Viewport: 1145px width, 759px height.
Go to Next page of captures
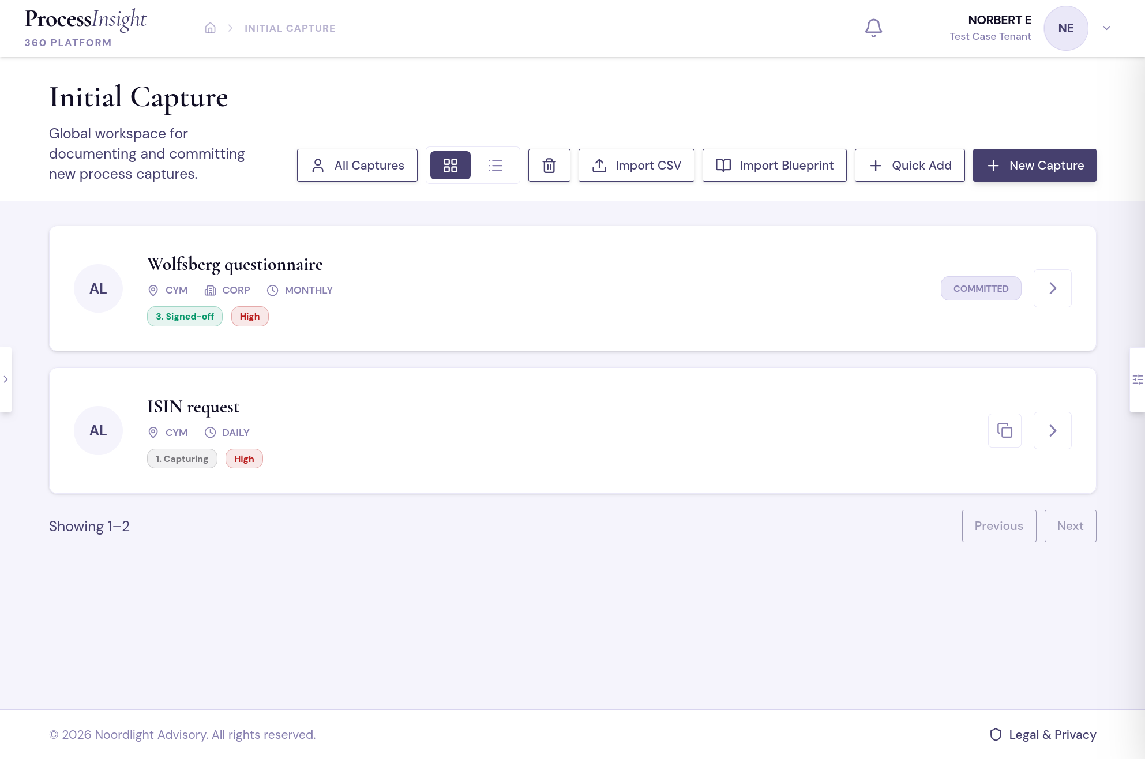tap(1070, 526)
